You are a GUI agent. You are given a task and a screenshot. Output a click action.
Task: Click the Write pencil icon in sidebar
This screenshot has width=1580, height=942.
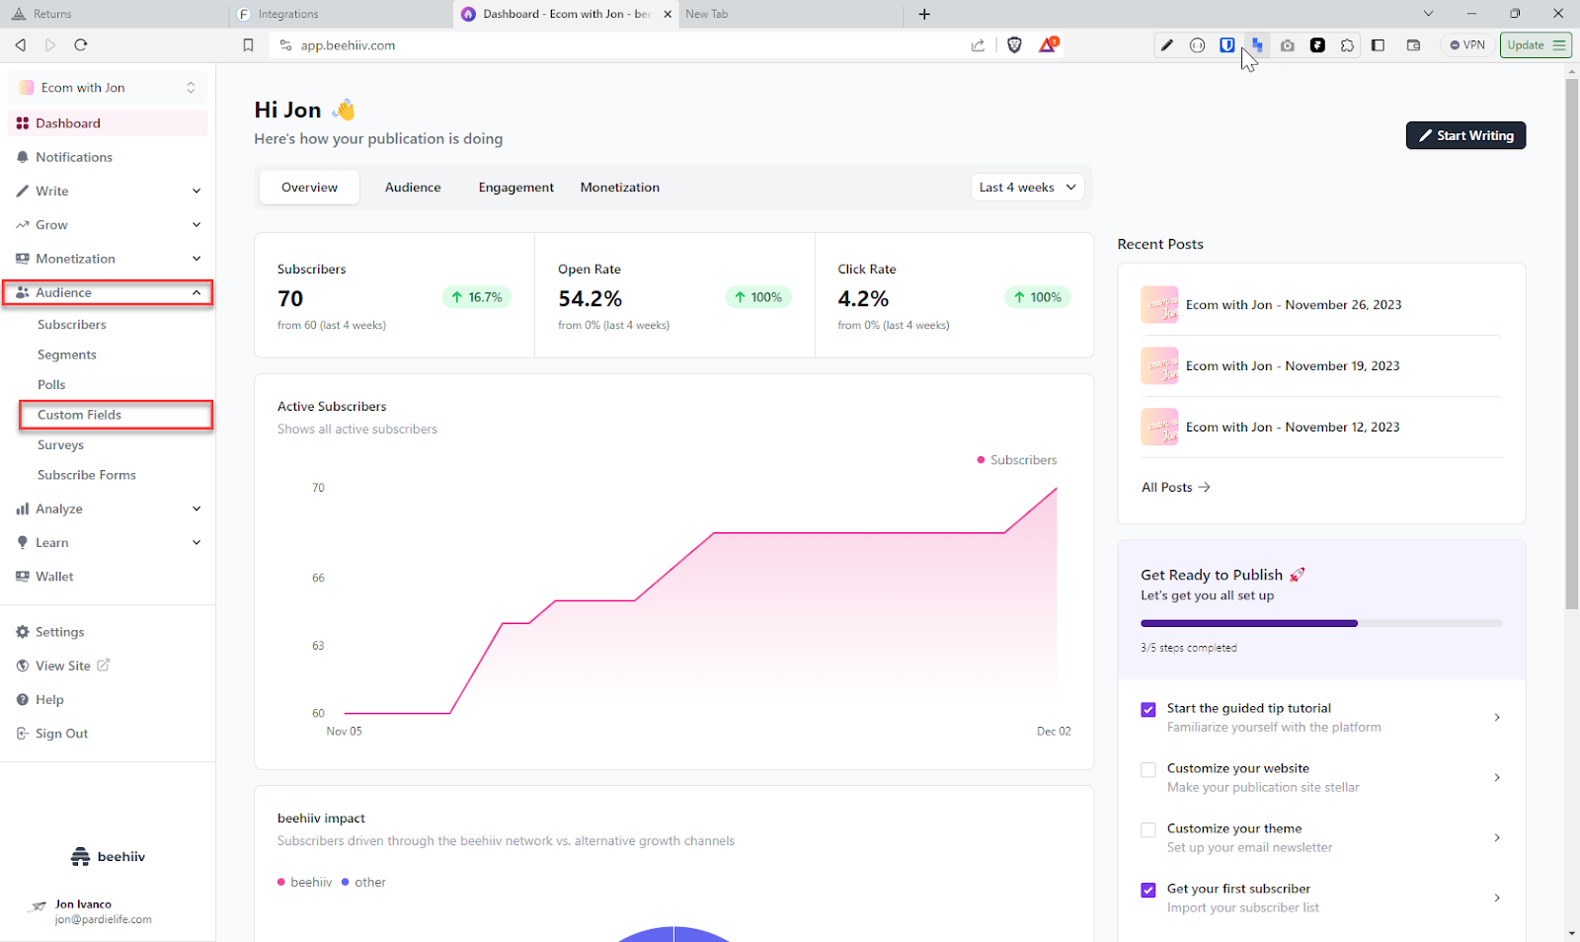point(22,191)
